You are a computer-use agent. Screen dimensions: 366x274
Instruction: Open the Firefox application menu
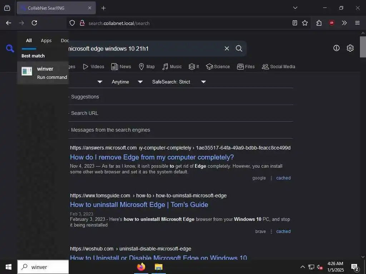coord(357,23)
